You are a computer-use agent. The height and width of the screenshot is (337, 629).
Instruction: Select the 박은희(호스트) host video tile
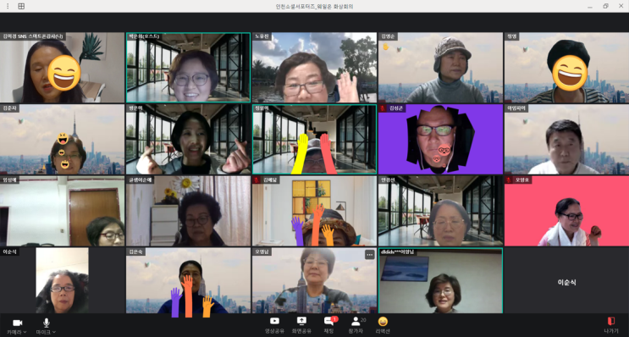[188, 68]
